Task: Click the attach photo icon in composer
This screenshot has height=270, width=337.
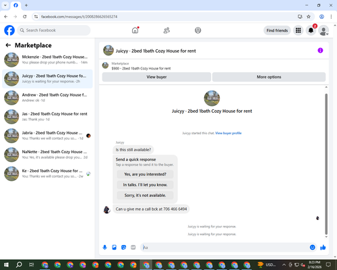Action: click(x=114, y=248)
